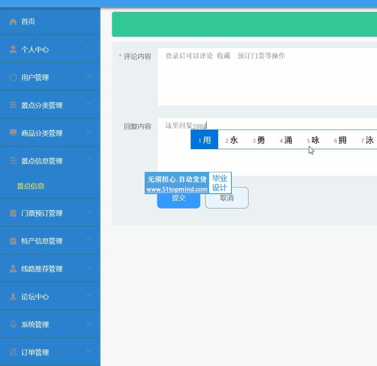Click the muted bell icon beside 订单管理
This screenshot has height=366, width=377.
[x=13, y=352]
